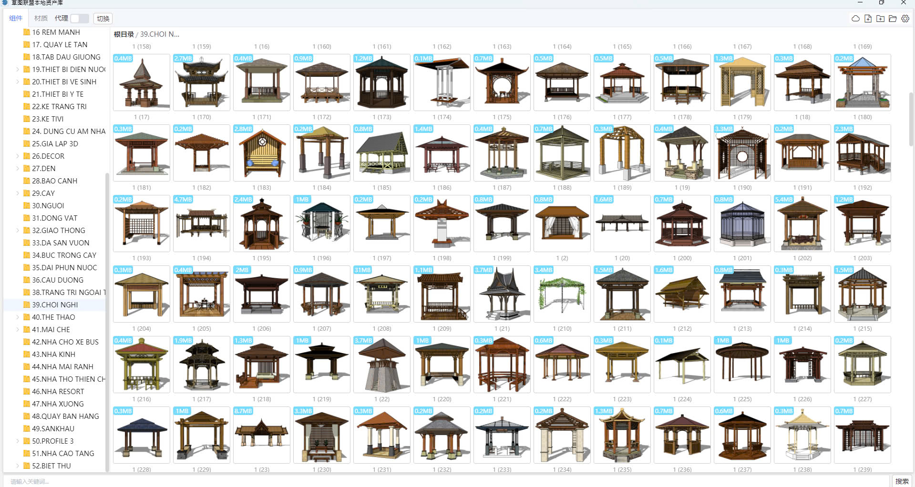The image size is (915, 487).
Task: Open the settings gear icon
Action: [905, 19]
